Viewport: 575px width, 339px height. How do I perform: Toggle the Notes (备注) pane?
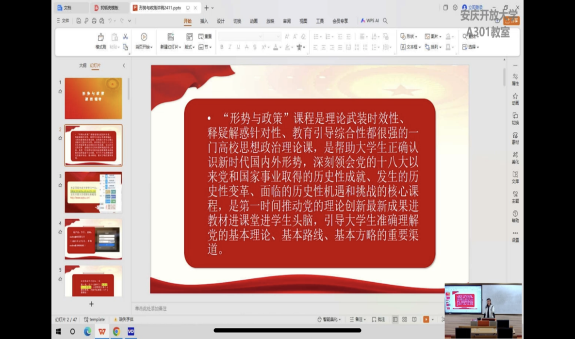click(357, 320)
